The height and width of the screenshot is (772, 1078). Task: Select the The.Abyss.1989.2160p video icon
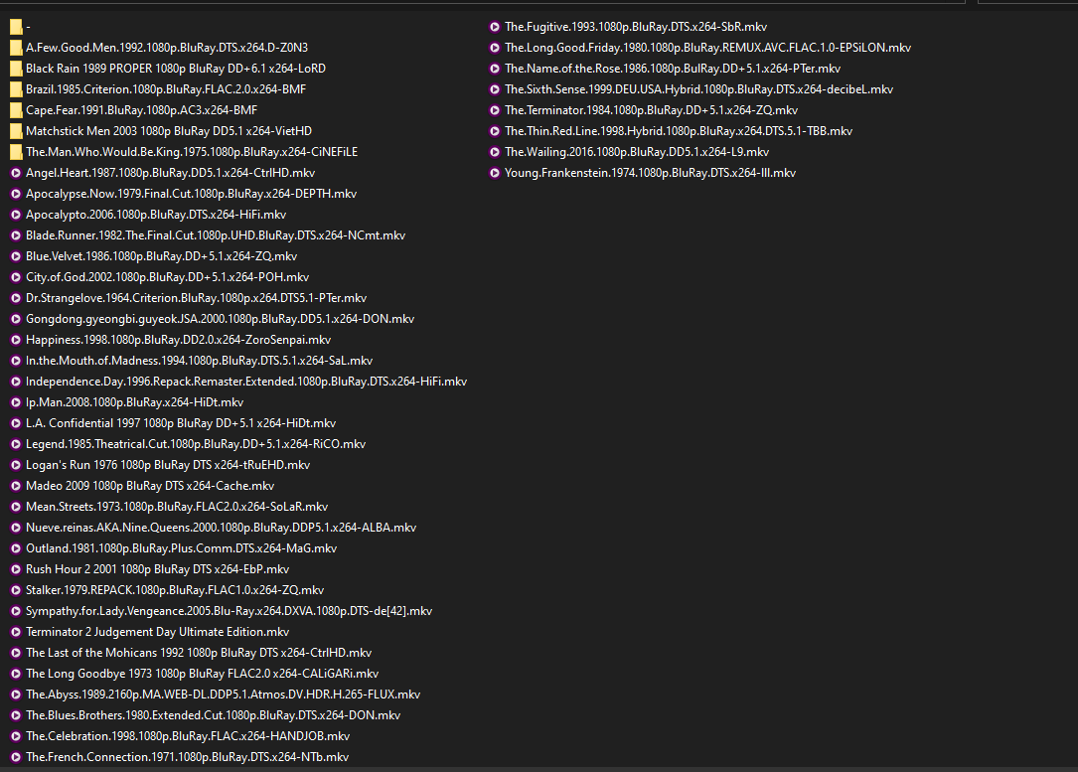tap(16, 695)
